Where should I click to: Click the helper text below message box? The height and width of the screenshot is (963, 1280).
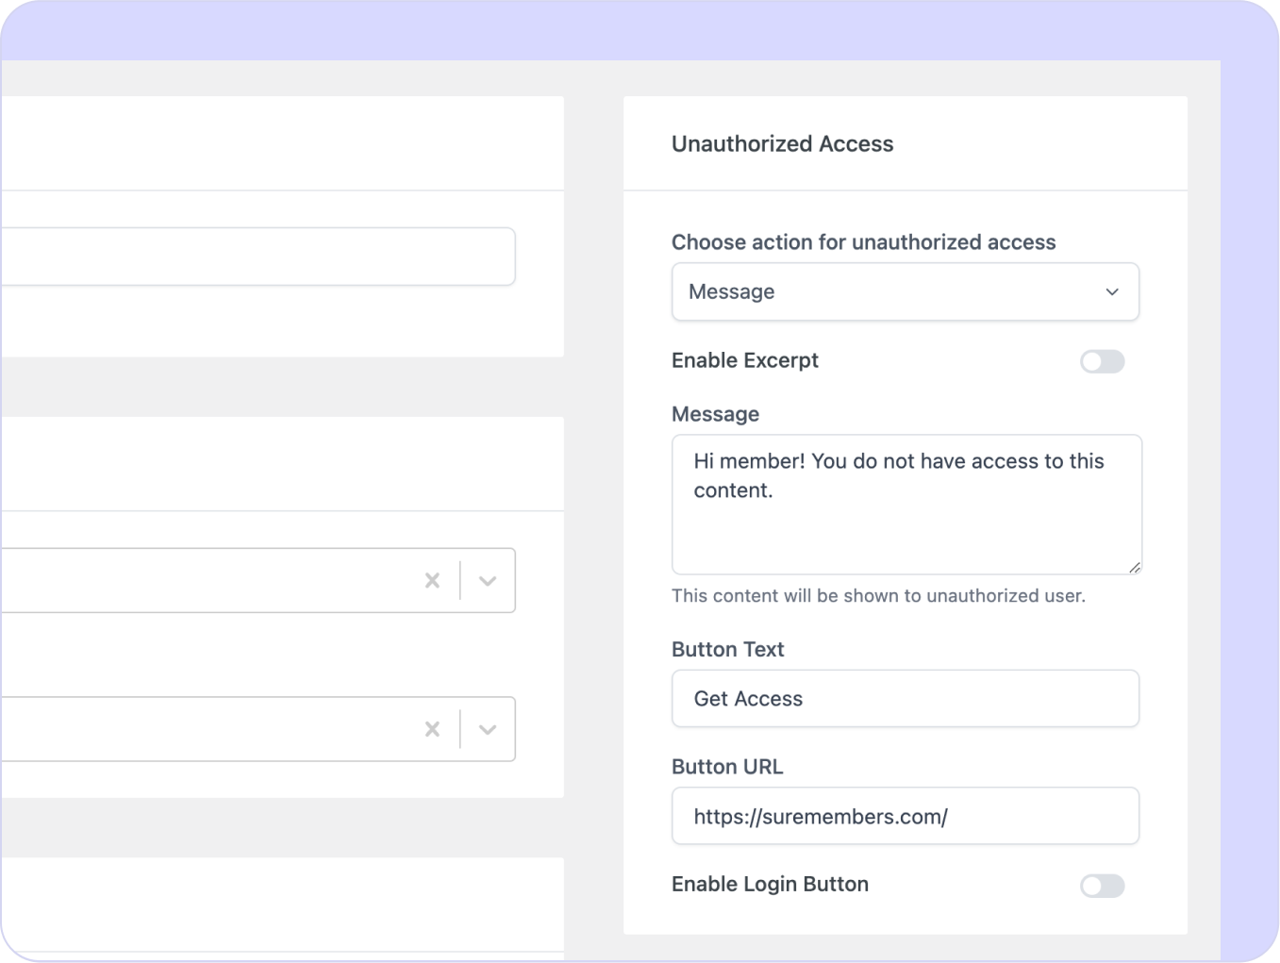877,596
